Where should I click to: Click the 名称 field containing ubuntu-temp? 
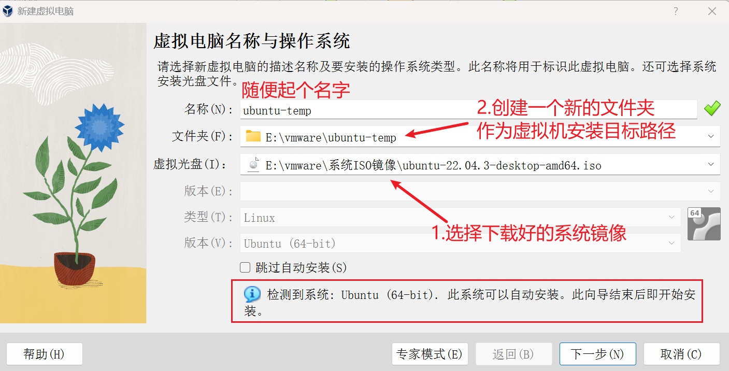[469, 110]
